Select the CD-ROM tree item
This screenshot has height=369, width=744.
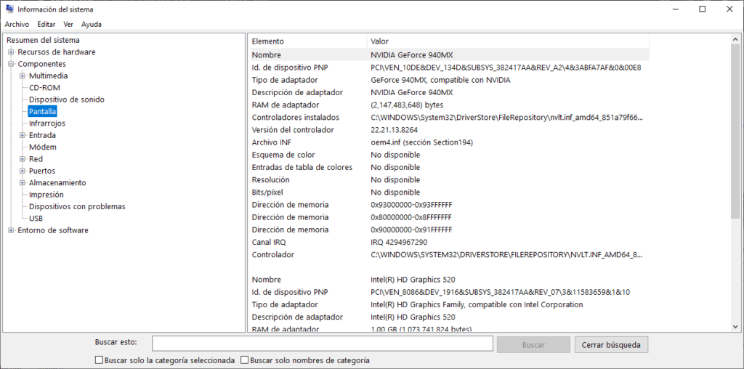(x=44, y=88)
